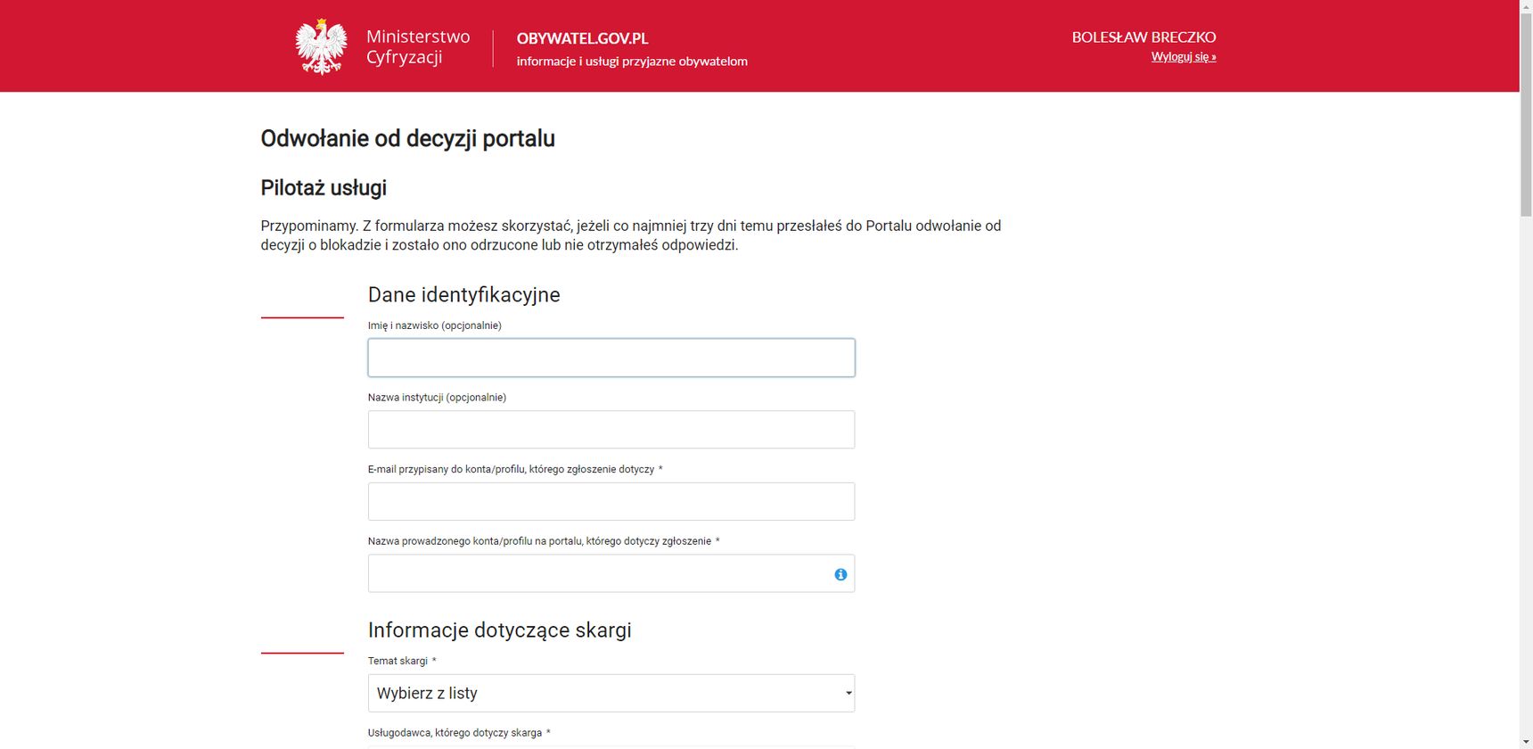Open the Ministerstwo Cyfryzacji header link
Image resolution: width=1533 pixels, height=749 pixels.
[418, 47]
